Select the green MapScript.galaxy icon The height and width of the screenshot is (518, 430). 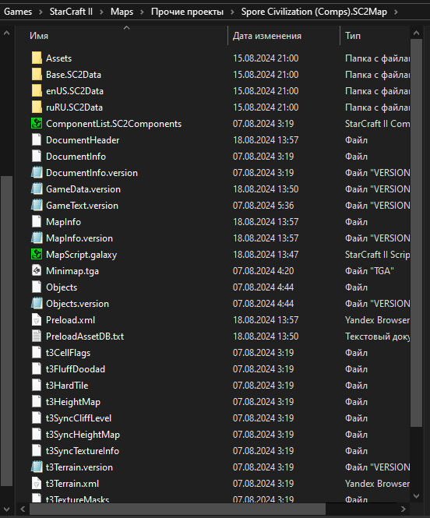[x=37, y=255]
